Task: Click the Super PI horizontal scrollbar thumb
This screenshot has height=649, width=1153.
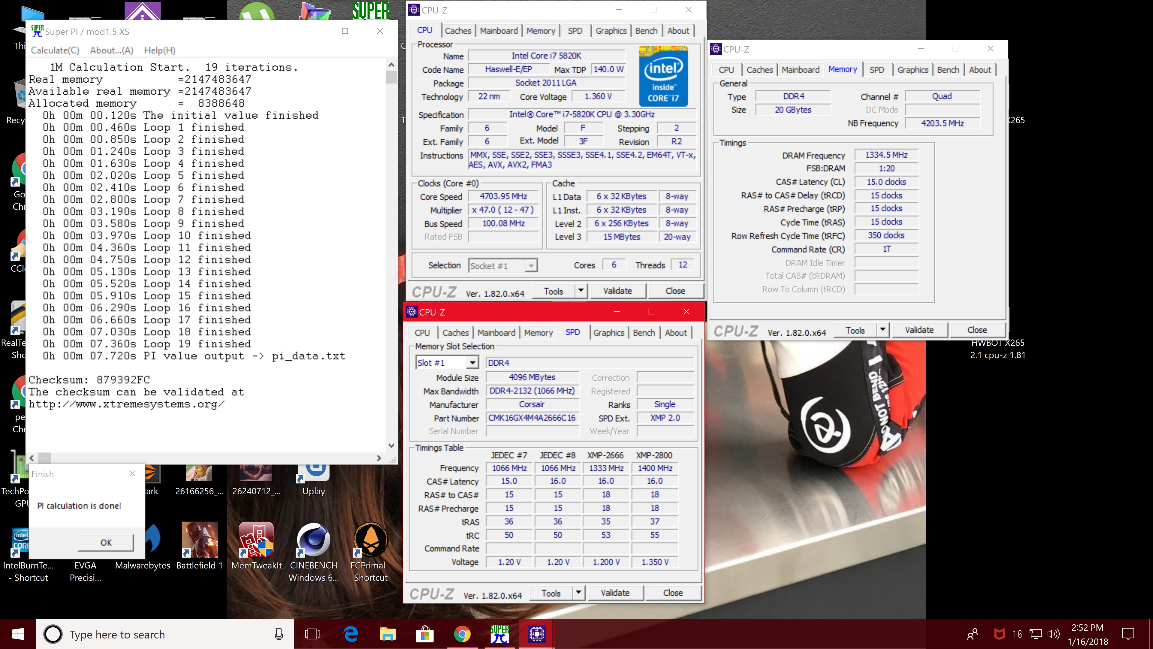Action: (44, 458)
